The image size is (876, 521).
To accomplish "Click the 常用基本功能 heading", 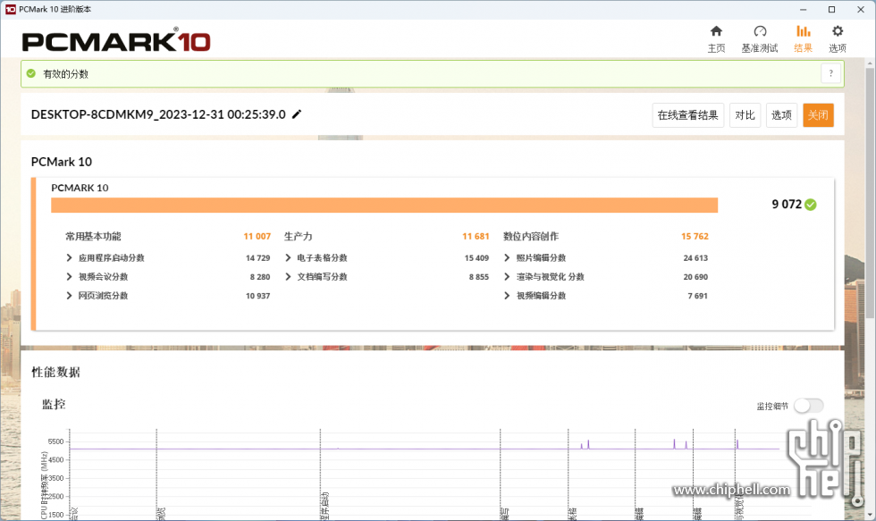I will (93, 236).
